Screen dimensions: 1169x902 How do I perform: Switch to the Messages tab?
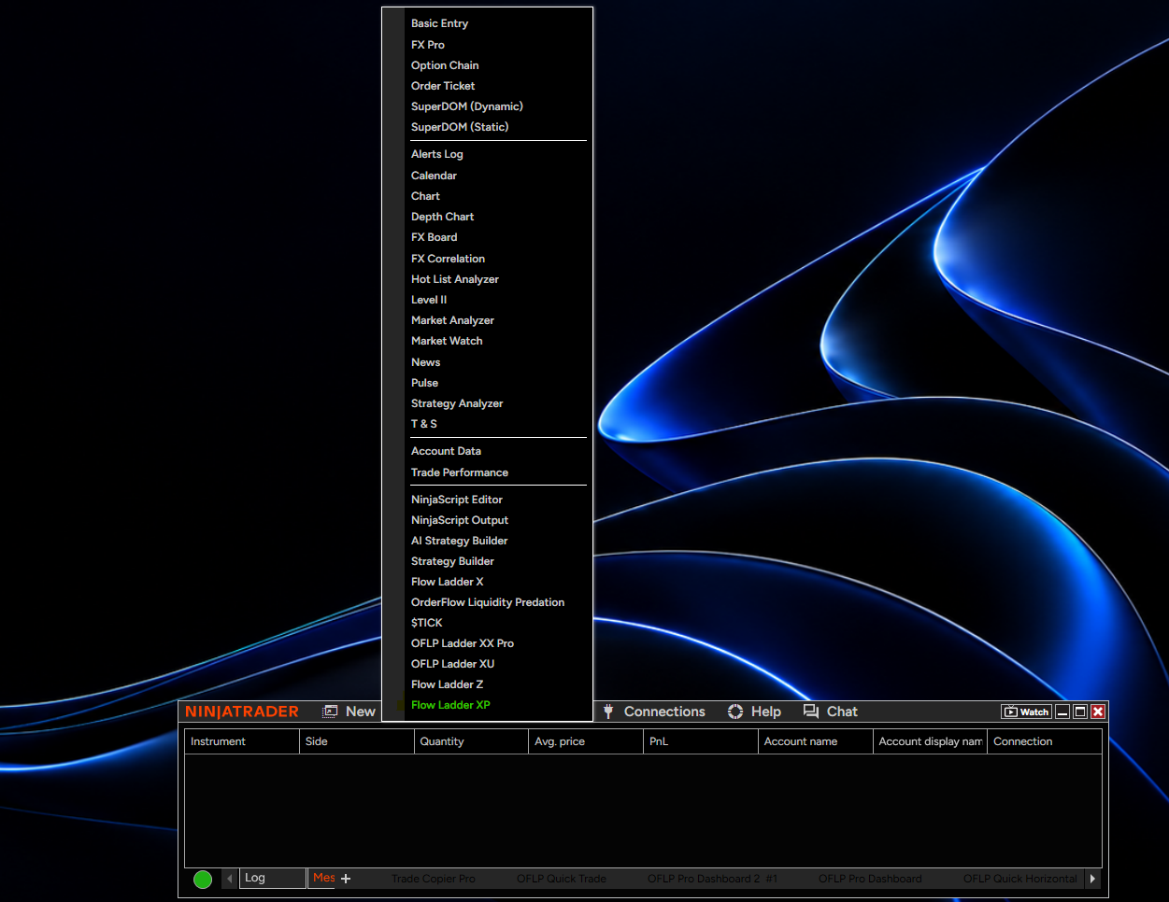323,879
